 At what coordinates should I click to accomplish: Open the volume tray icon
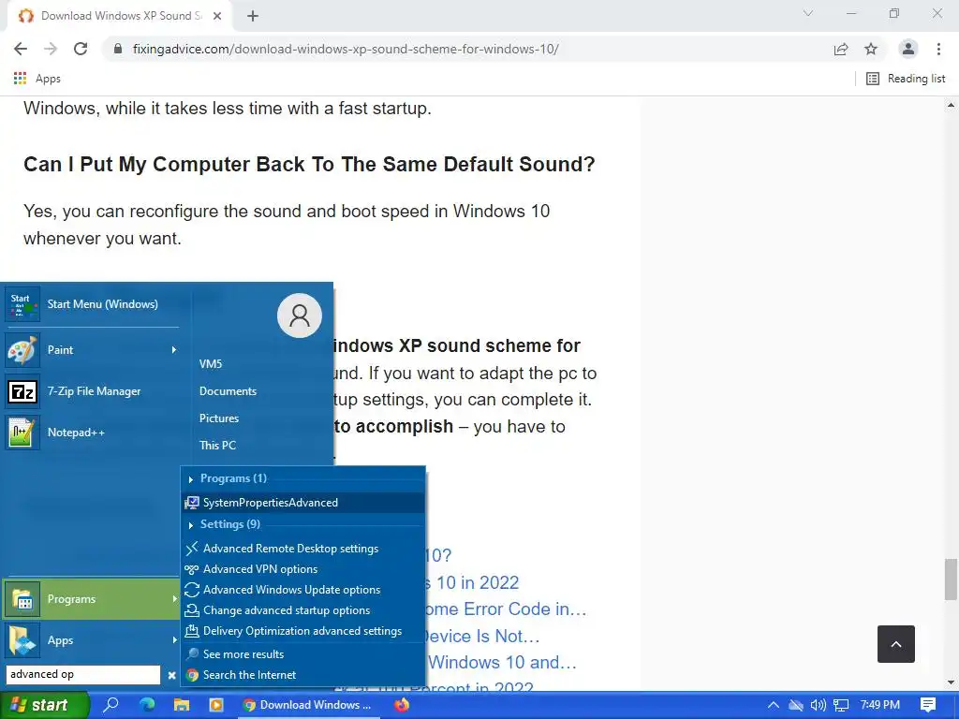pyautogui.click(x=818, y=705)
